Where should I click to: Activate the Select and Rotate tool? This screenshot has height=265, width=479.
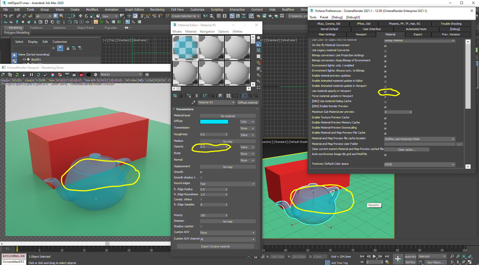(86, 16)
